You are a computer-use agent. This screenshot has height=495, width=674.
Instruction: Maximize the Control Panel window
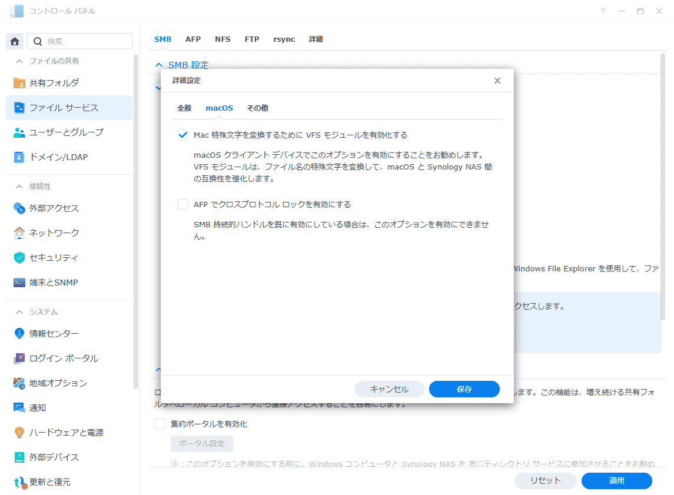[x=640, y=12]
